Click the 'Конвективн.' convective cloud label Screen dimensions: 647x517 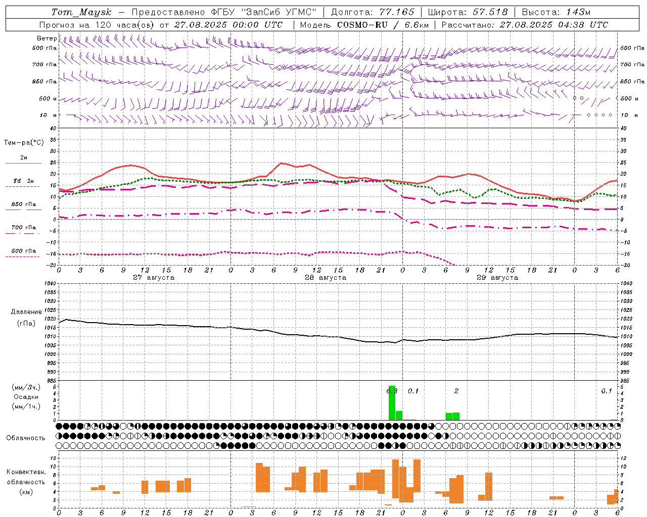[26, 472]
